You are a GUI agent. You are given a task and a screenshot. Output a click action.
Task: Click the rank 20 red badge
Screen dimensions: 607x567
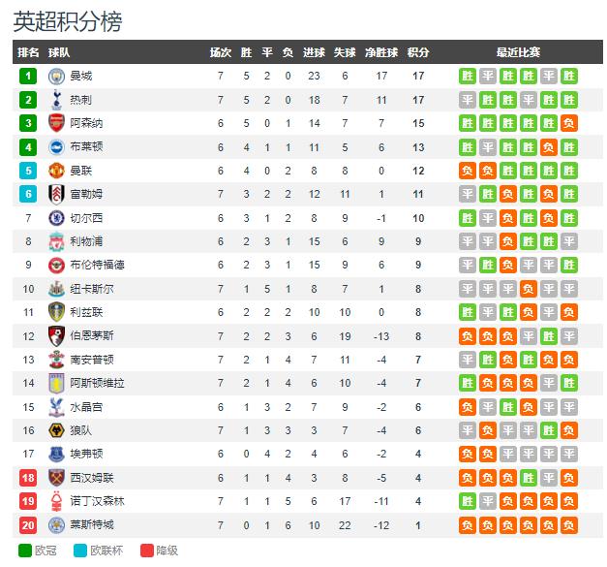point(29,524)
